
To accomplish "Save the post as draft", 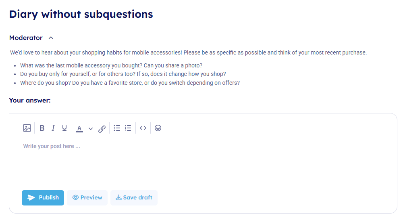I will 134,198.
